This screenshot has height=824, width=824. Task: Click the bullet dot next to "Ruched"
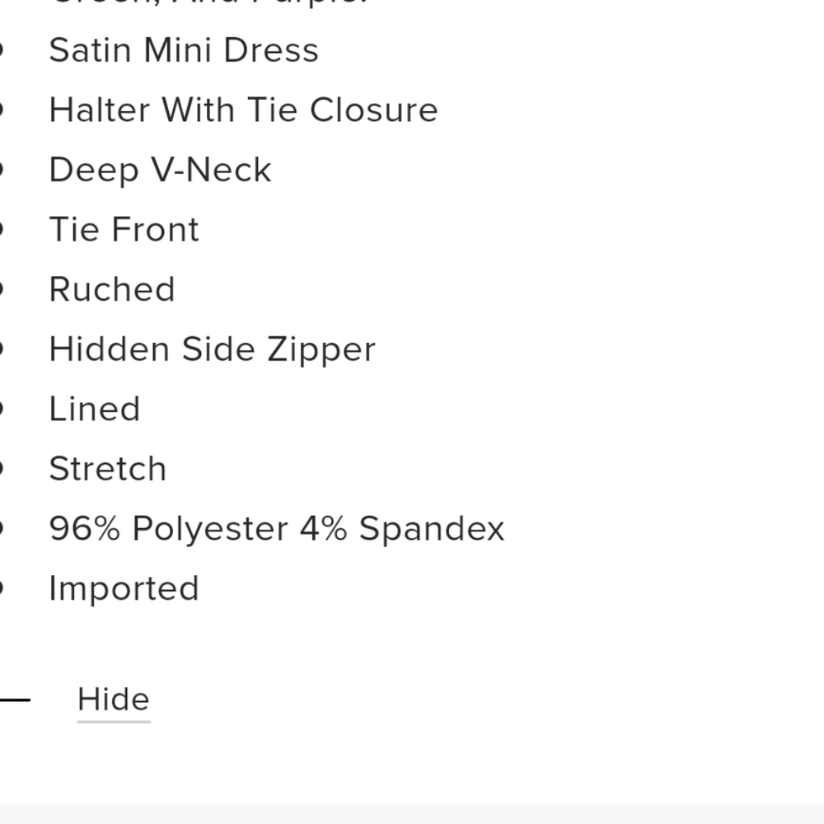click(x=2, y=290)
